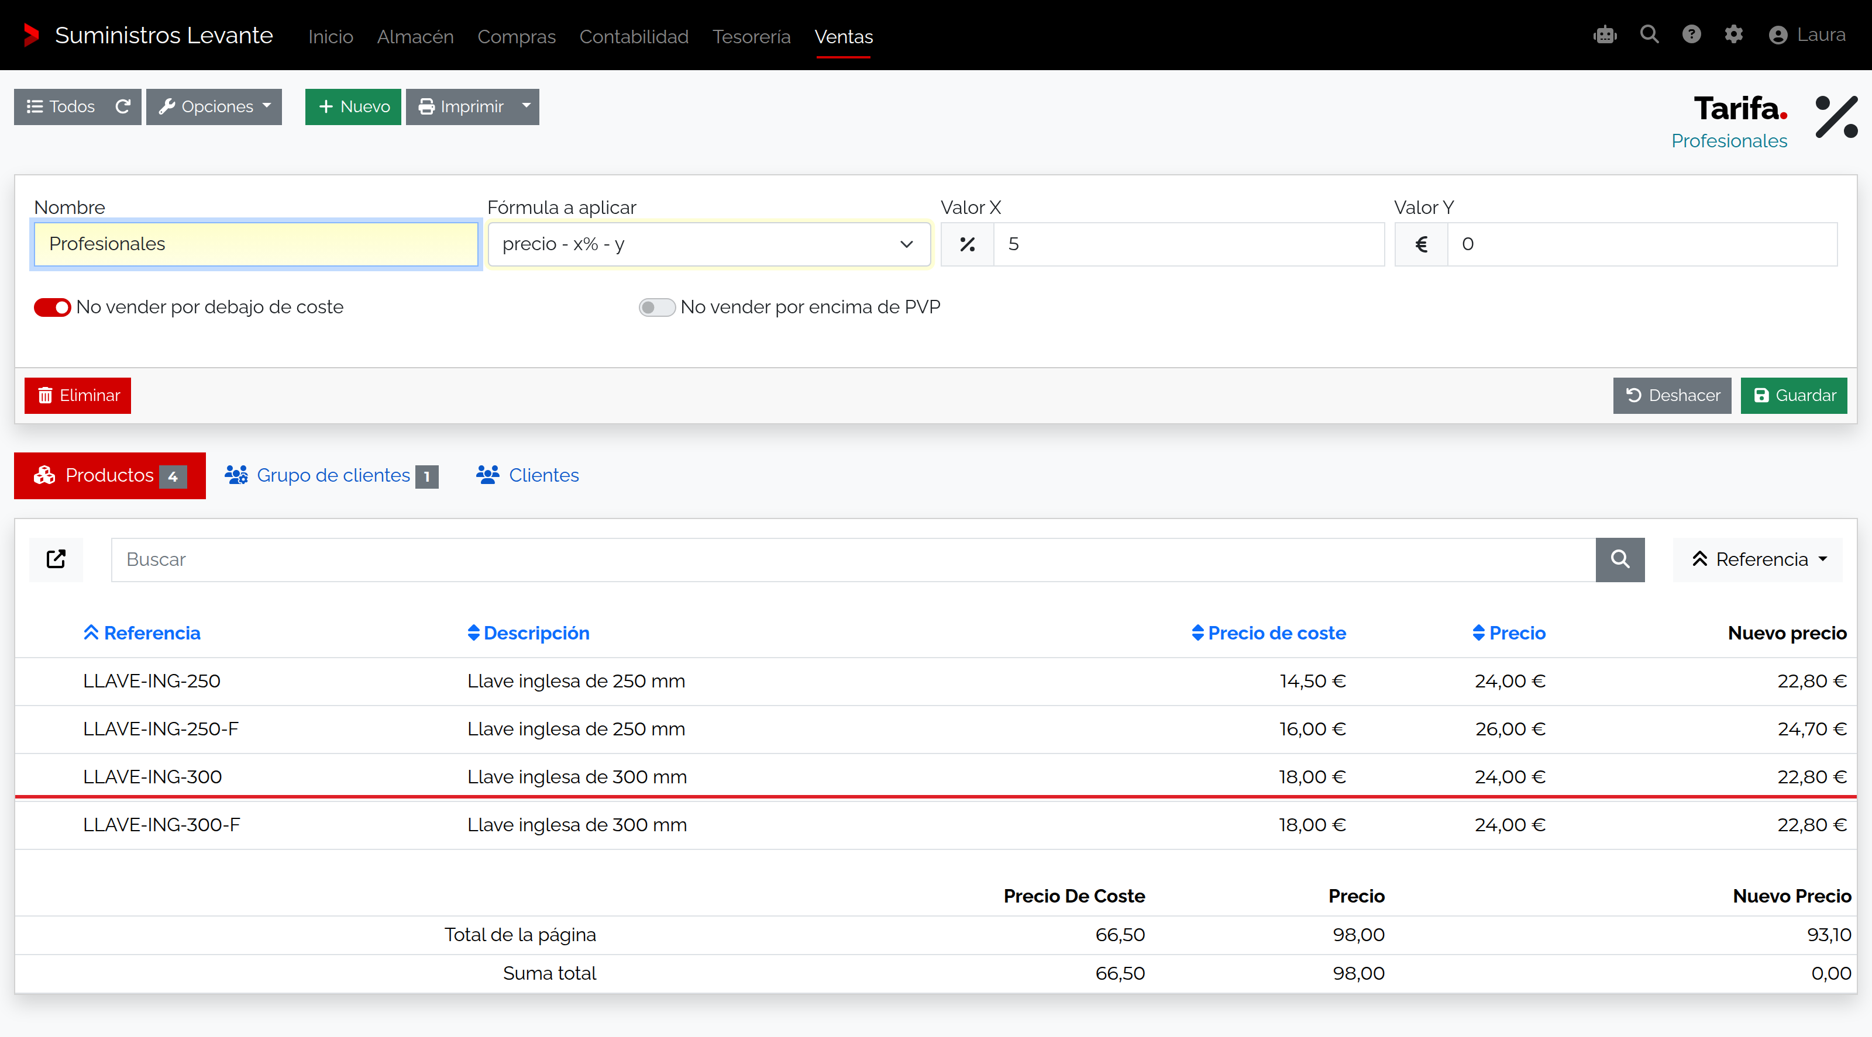Click the reload icon next to Todos
The image size is (1872, 1037).
tap(123, 107)
